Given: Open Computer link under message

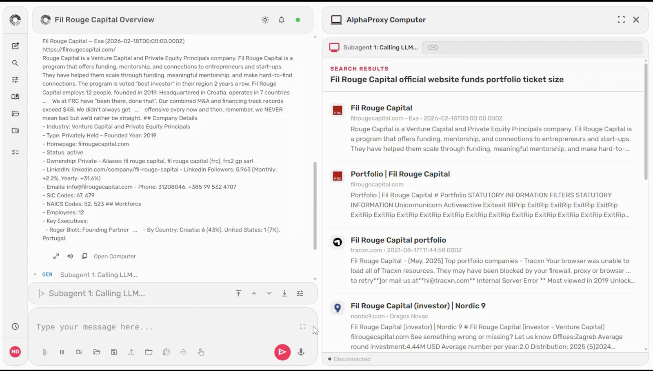Looking at the screenshot, I should (115, 256).
